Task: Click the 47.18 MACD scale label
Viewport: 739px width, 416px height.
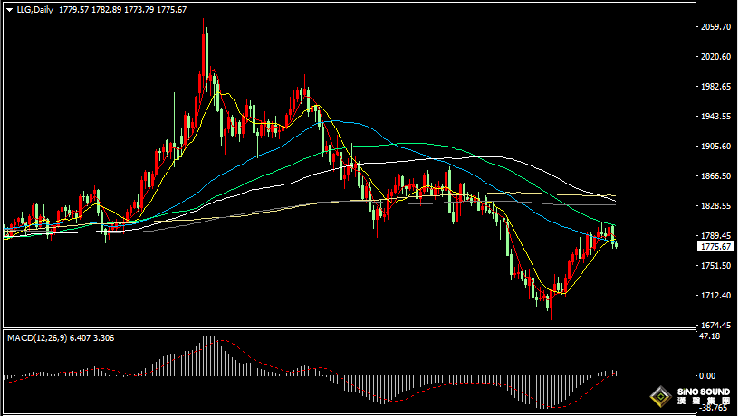Action: (709, 336)
